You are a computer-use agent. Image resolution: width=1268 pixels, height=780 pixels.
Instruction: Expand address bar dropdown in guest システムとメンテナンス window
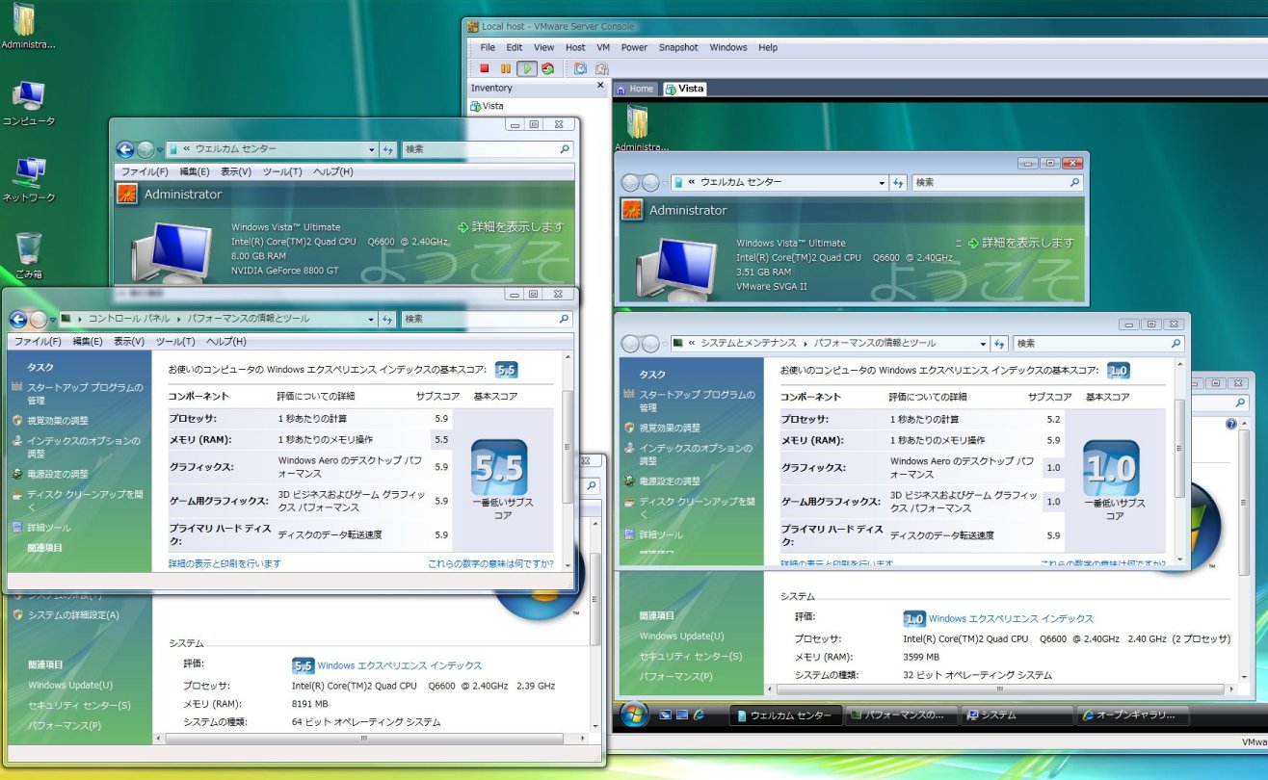point(984,343)
